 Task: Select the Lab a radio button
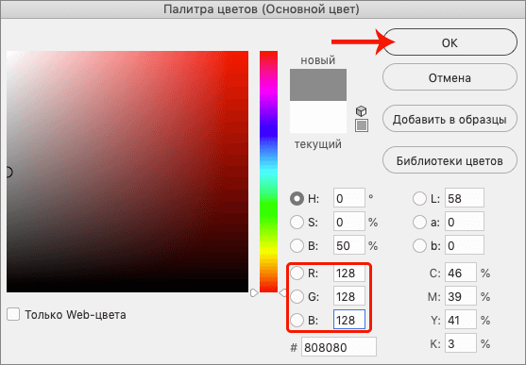[419, 223]
